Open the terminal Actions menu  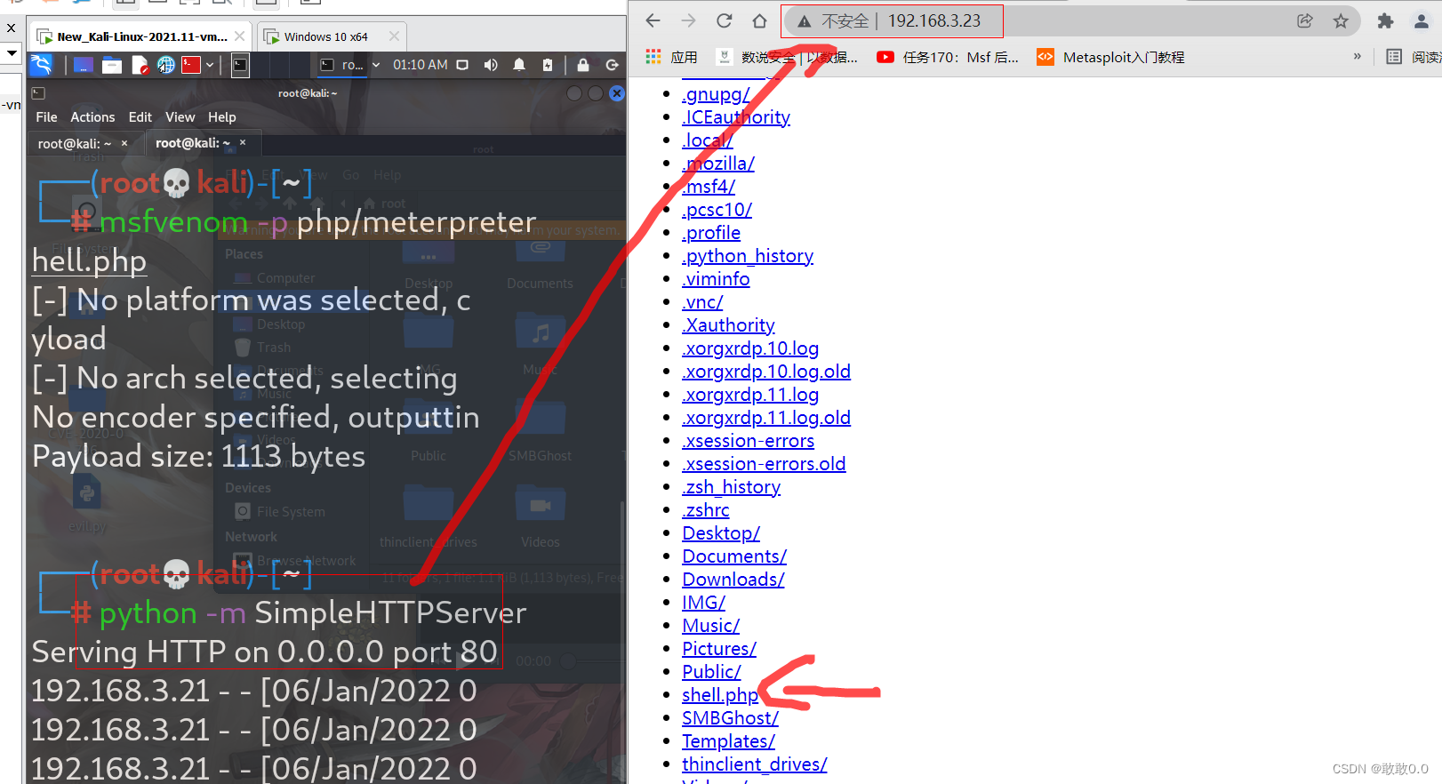92,117
